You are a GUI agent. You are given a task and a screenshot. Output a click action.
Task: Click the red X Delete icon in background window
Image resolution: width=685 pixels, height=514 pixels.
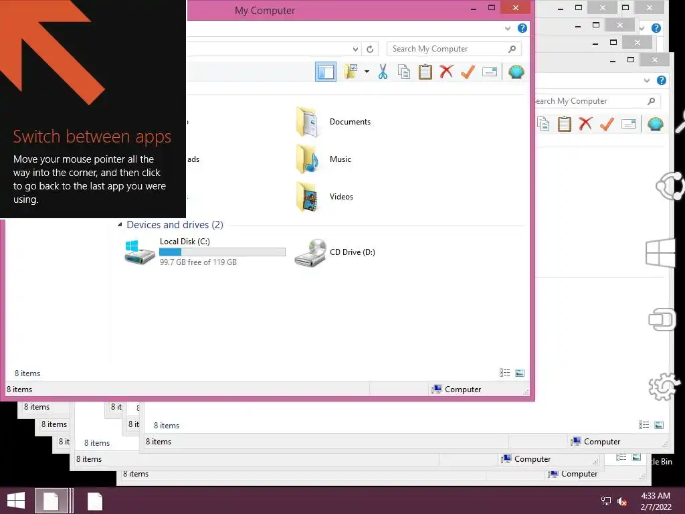(x=585, y=124)
